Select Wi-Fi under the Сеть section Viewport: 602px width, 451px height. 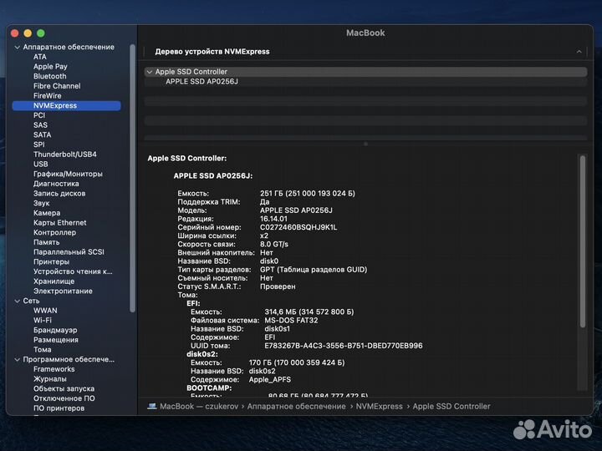(x=43, y=320)
